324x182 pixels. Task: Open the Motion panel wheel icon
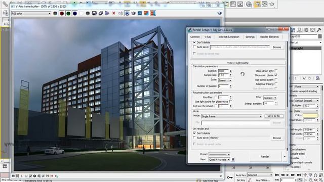[x=306, y=30]
